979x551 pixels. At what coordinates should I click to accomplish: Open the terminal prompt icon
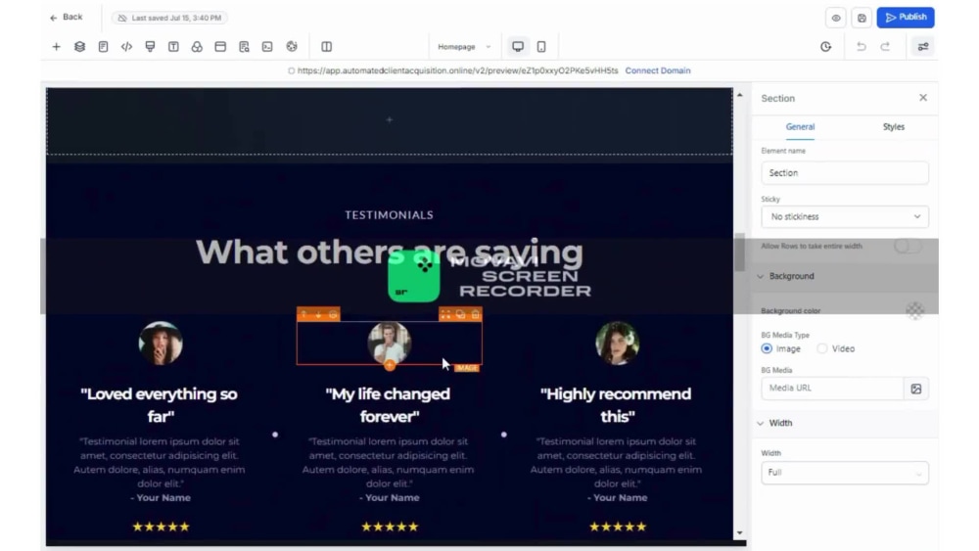coord(267,47)
